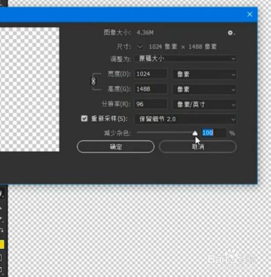Click the 分辨率 field showing 96

tap(151, 104)
